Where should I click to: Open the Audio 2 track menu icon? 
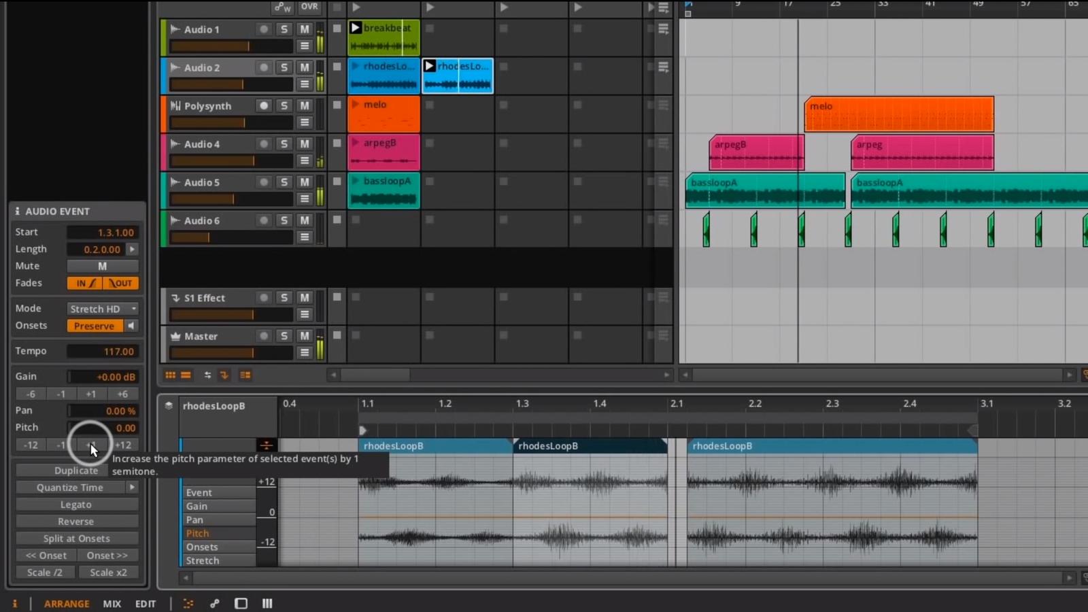(x=305, y=84)
